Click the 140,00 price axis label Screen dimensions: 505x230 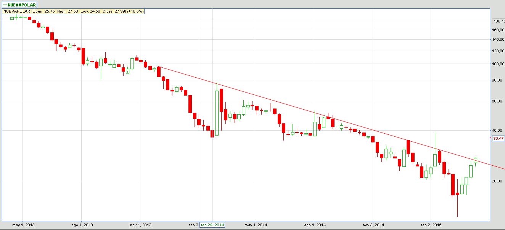(498, 40)
